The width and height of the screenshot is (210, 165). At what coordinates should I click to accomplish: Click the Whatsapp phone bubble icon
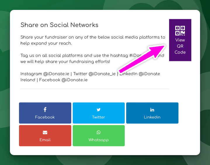pyautogui.click(x=98, y=132)
